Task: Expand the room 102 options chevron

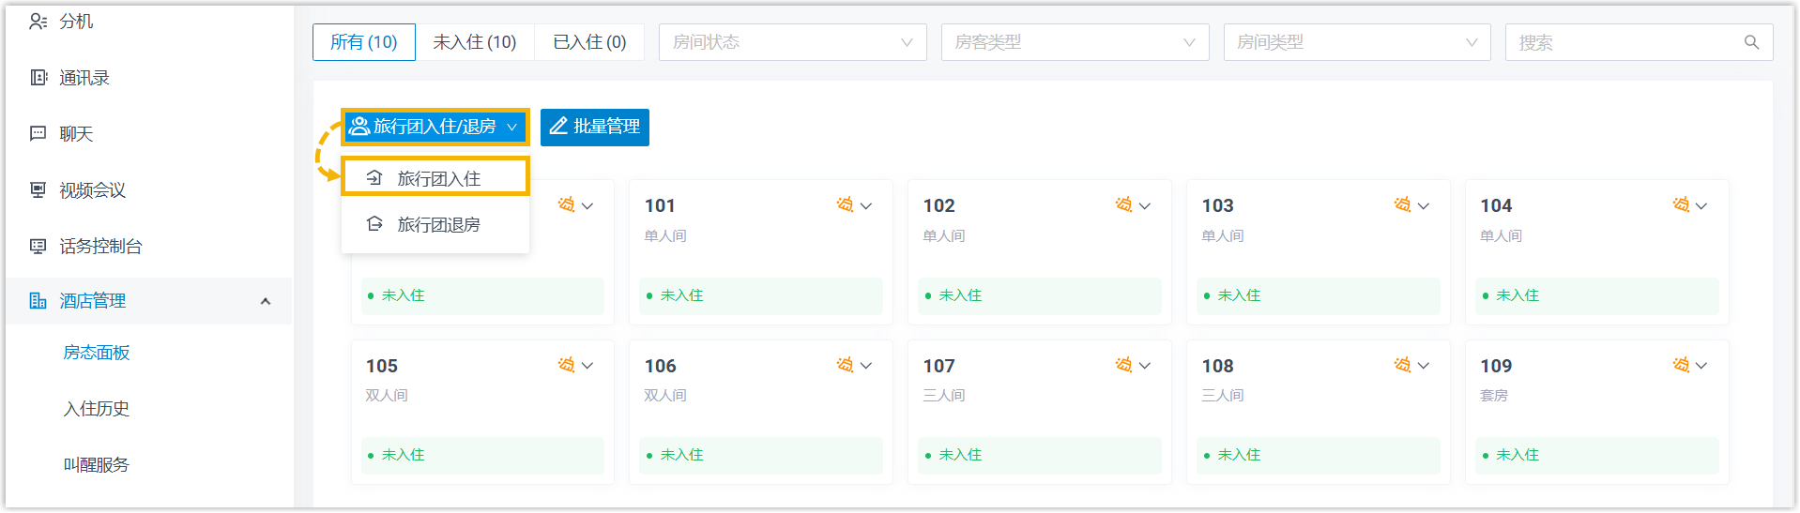Action: tap(1145, 205)
